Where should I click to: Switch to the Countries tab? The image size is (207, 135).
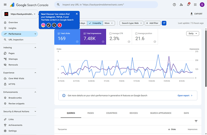(112, 113)
